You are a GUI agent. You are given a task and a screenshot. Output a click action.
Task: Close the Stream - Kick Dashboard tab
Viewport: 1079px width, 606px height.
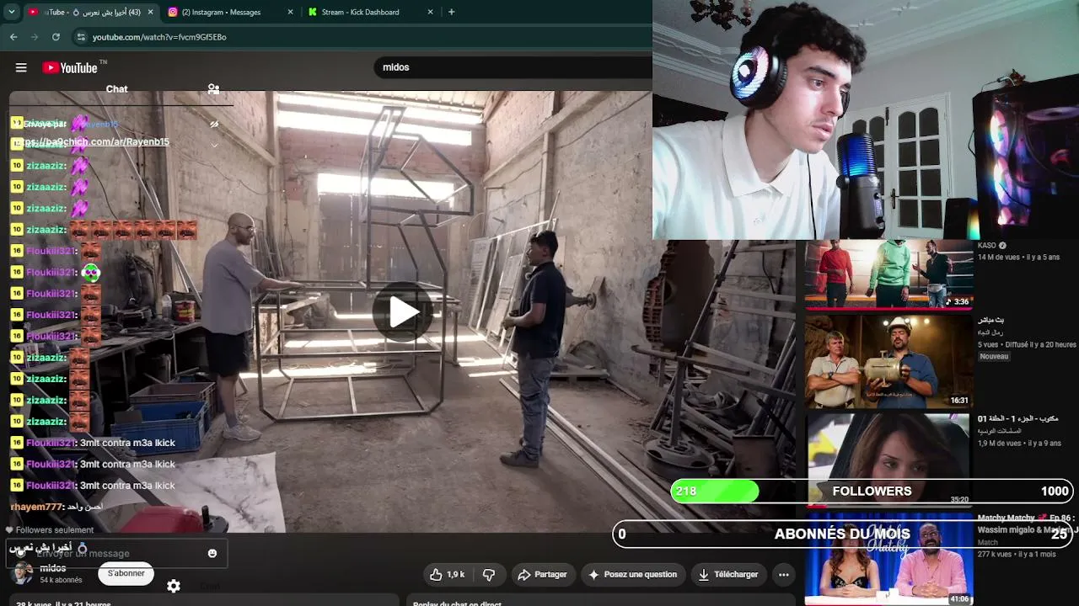pos(430,12)
